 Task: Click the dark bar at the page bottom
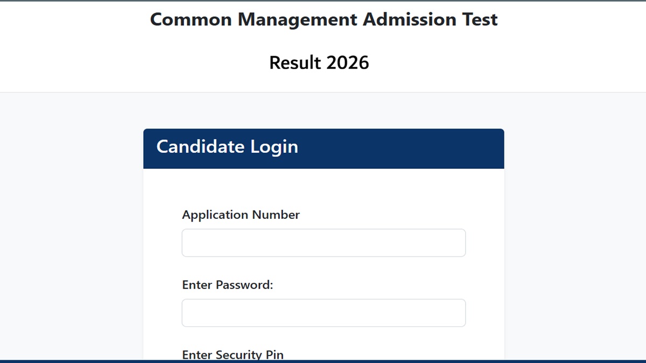(323, 361)
